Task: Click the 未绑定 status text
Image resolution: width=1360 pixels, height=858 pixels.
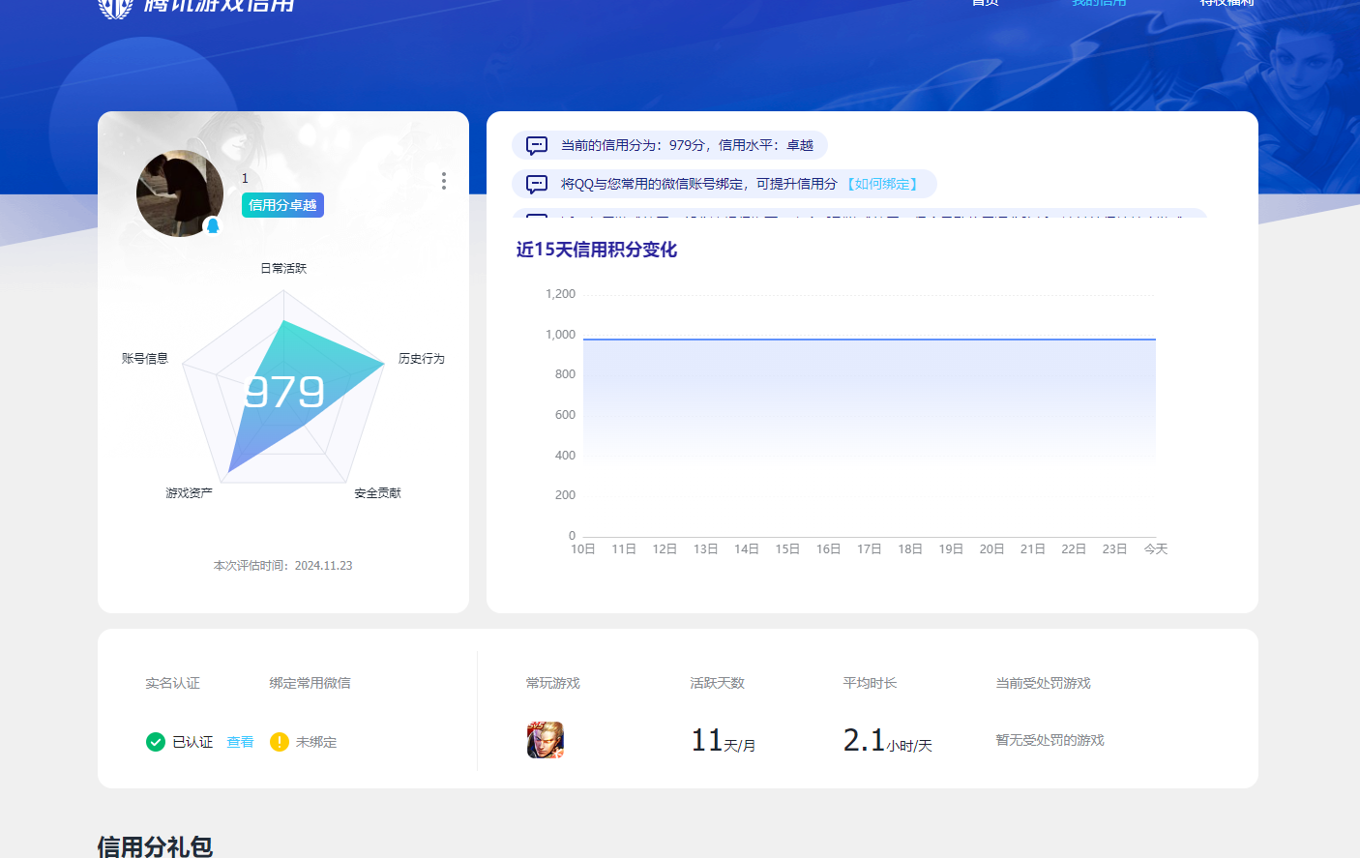Action: click(316, 742)
